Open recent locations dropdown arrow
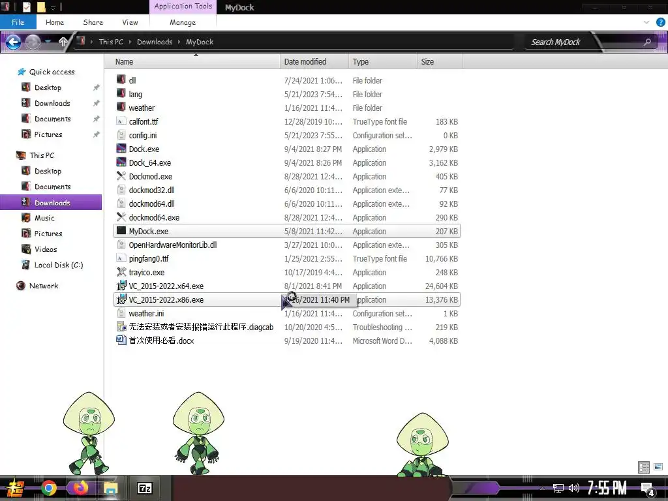668x501 pixels. [x=48, y=42]
